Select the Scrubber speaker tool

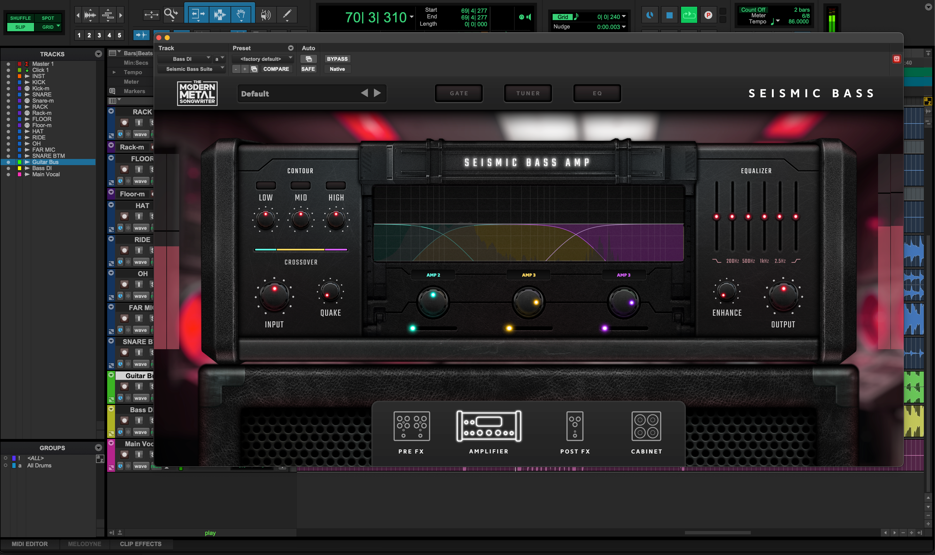[265, 15]
